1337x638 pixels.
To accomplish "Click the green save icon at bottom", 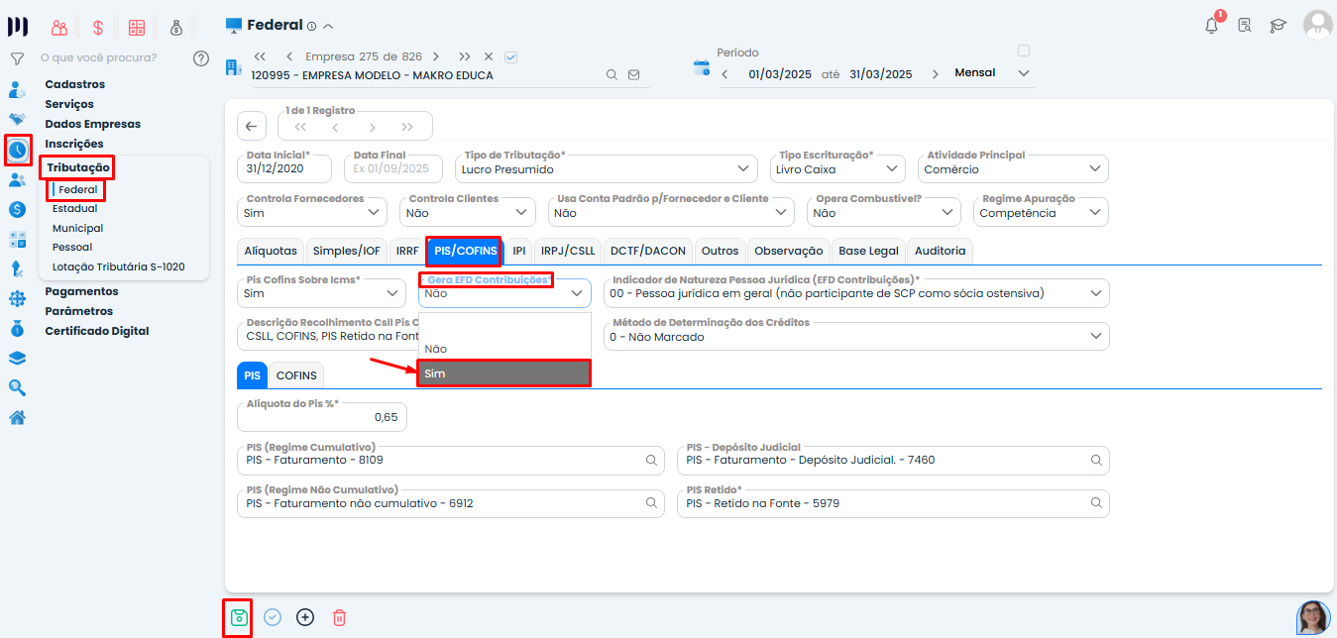I will 238,617.
